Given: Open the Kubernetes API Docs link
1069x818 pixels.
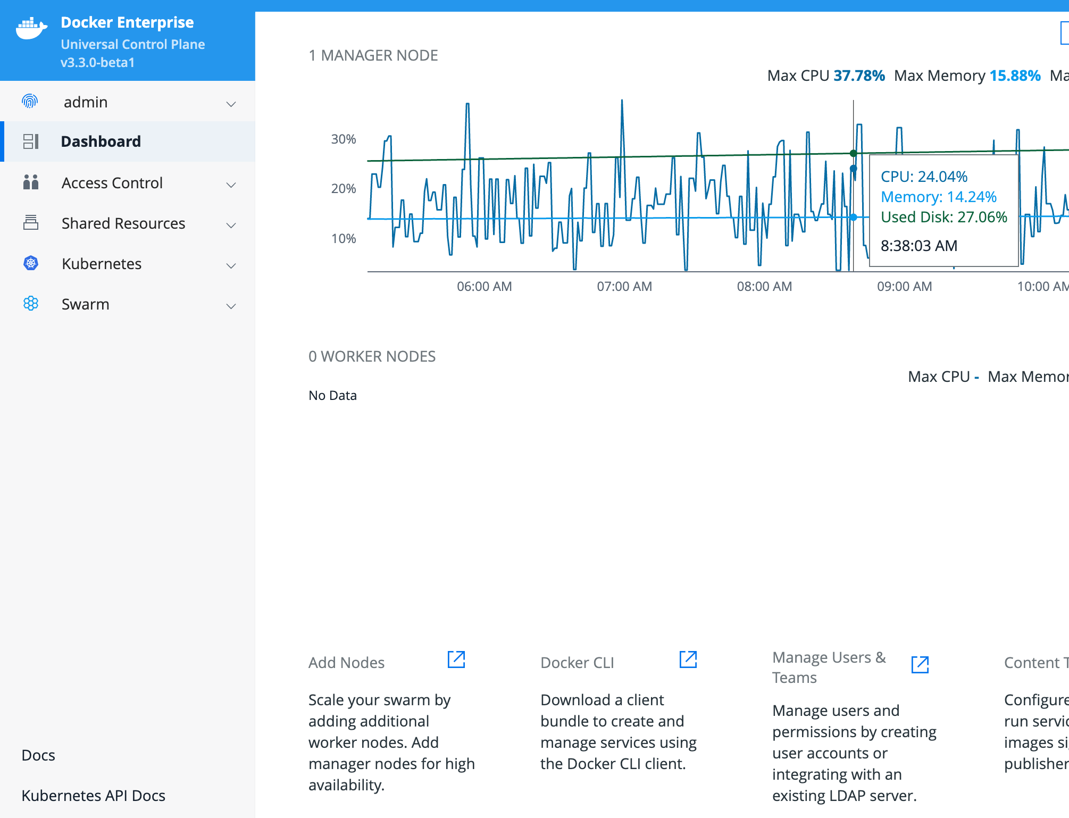Looking at the screenshot, I should [x=94, y=796].
